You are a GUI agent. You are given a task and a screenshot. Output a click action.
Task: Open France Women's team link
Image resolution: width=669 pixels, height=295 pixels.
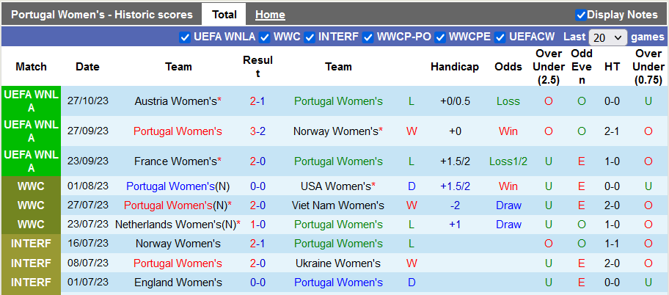[175, 161]
